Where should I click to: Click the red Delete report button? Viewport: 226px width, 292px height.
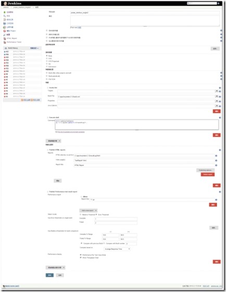[x=208, y=174]
